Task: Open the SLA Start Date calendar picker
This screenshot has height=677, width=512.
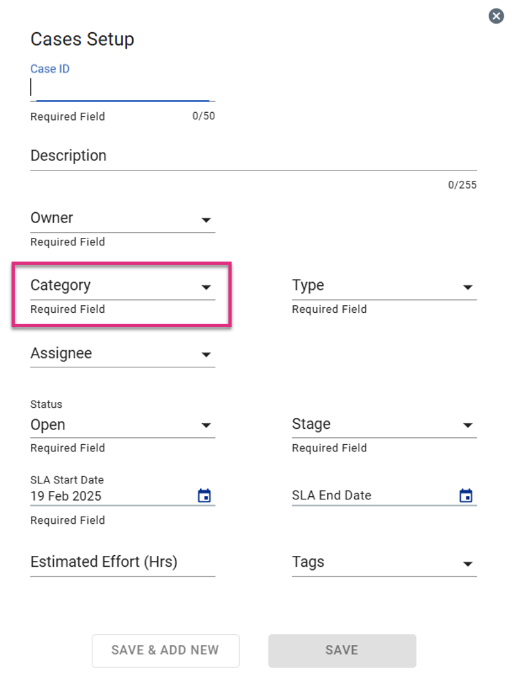Action: point(205,495)
